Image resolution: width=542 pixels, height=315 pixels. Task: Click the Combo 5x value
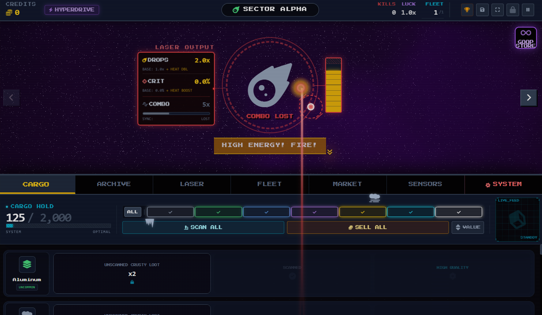pyautogui.click(x=206, y=105)
